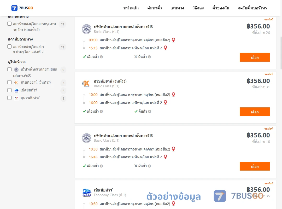Click the เชิดชัยทัวร์ logo on the bottom trip card

pos(86,193)
